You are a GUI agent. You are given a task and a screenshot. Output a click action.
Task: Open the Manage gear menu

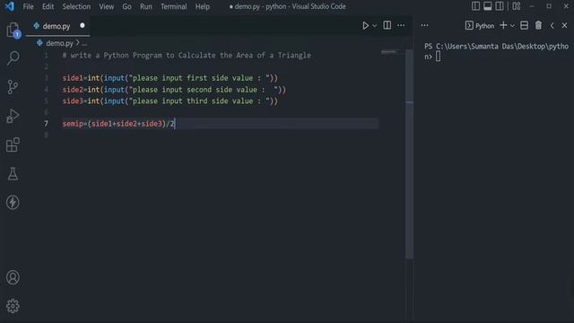pyautogui.click(x=13, y=306)
